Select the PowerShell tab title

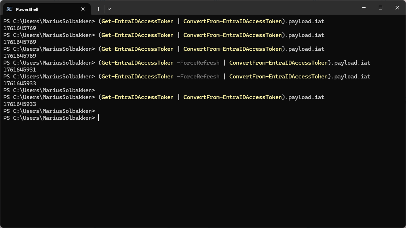(x=27, y=9)
